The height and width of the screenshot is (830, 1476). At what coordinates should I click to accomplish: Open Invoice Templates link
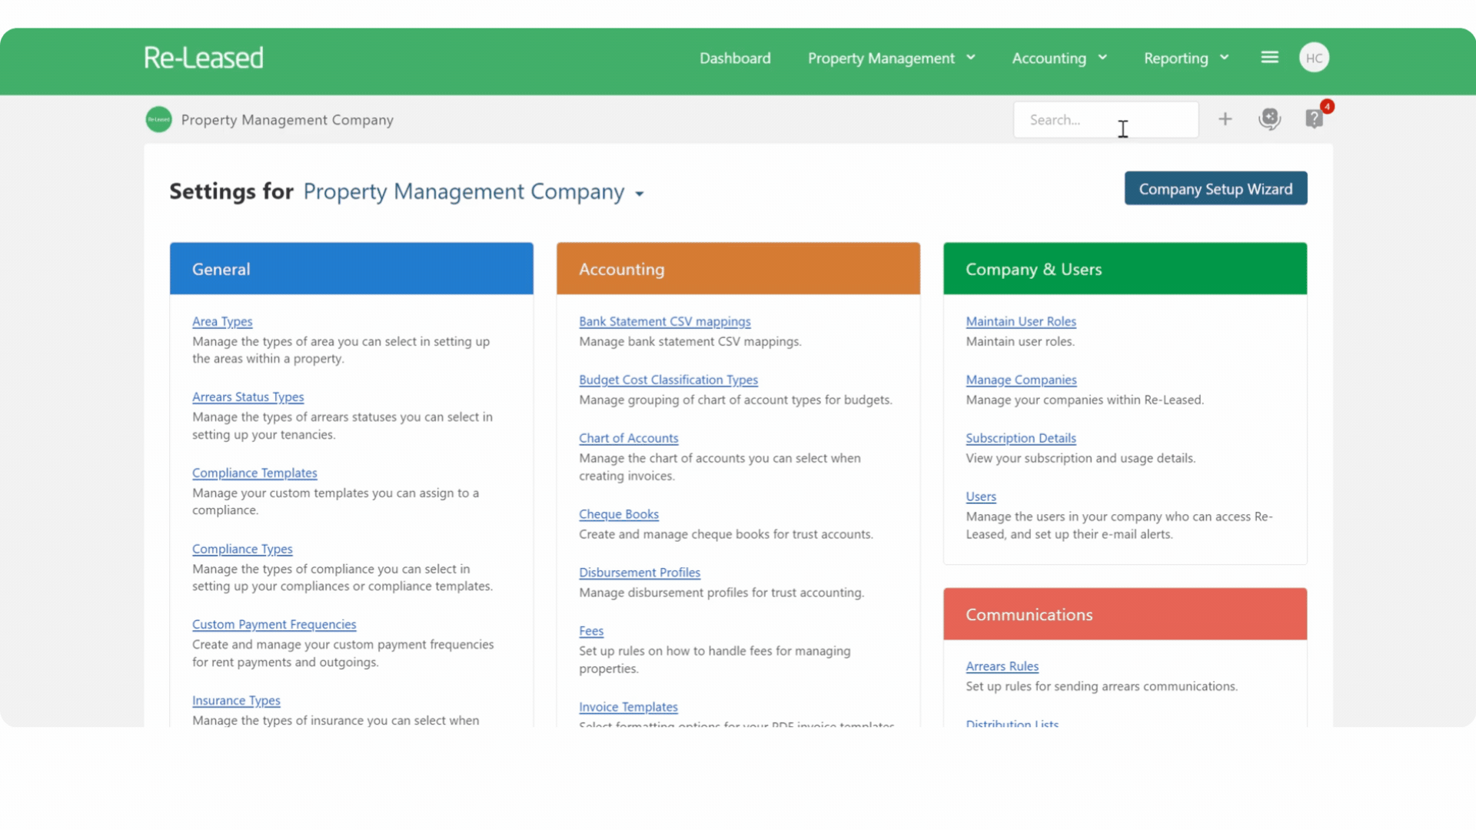tap(628, 707)
